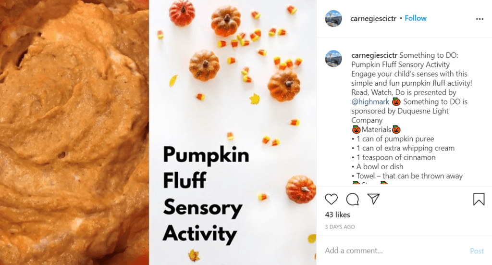Click the pumpkin fluff close-up photo

click(74, 132)
